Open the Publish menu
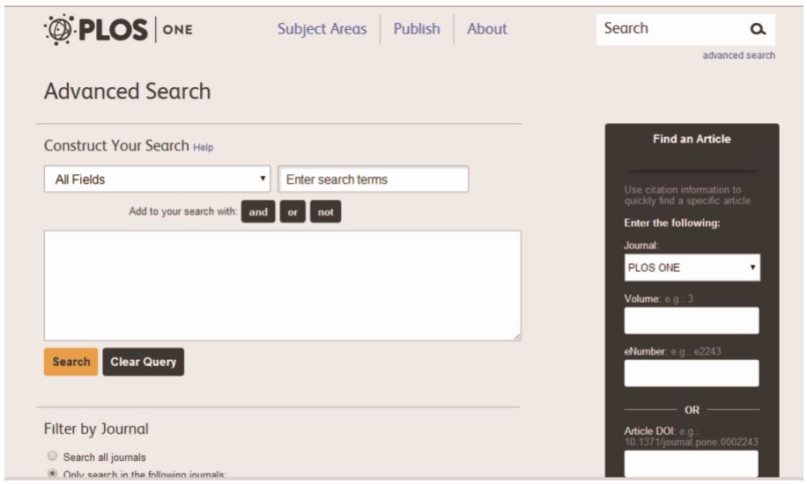 tap(417, 29)
